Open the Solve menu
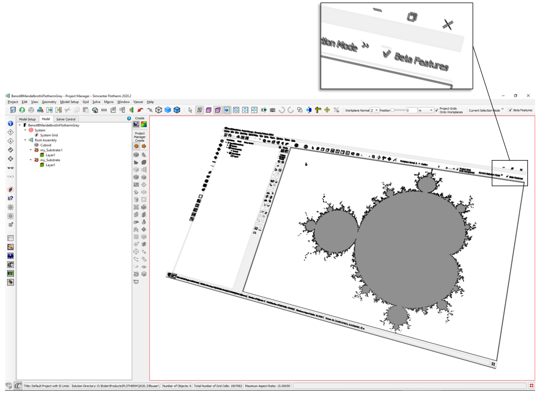Screen dimensions: 543x394 pos(96,102)
